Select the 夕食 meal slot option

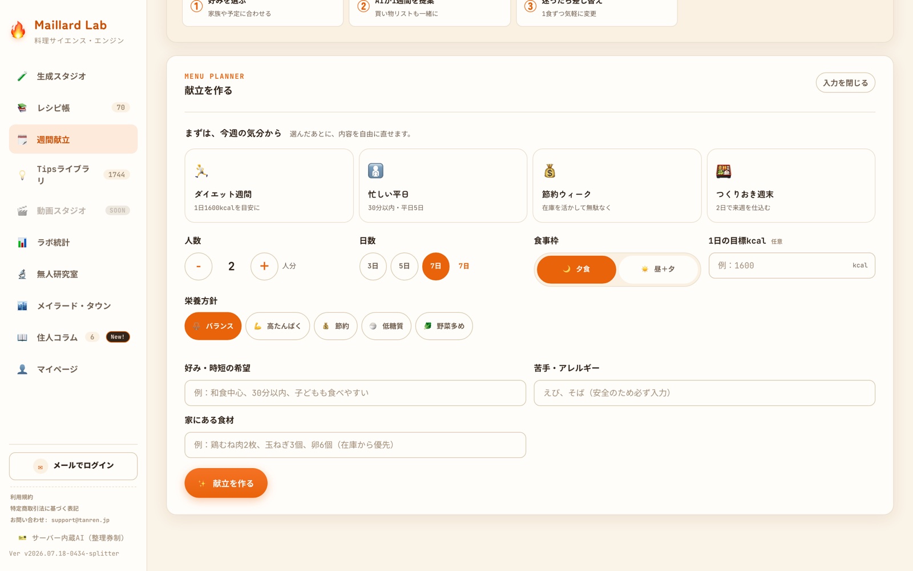pyautogui.click(x=576, y=269)
